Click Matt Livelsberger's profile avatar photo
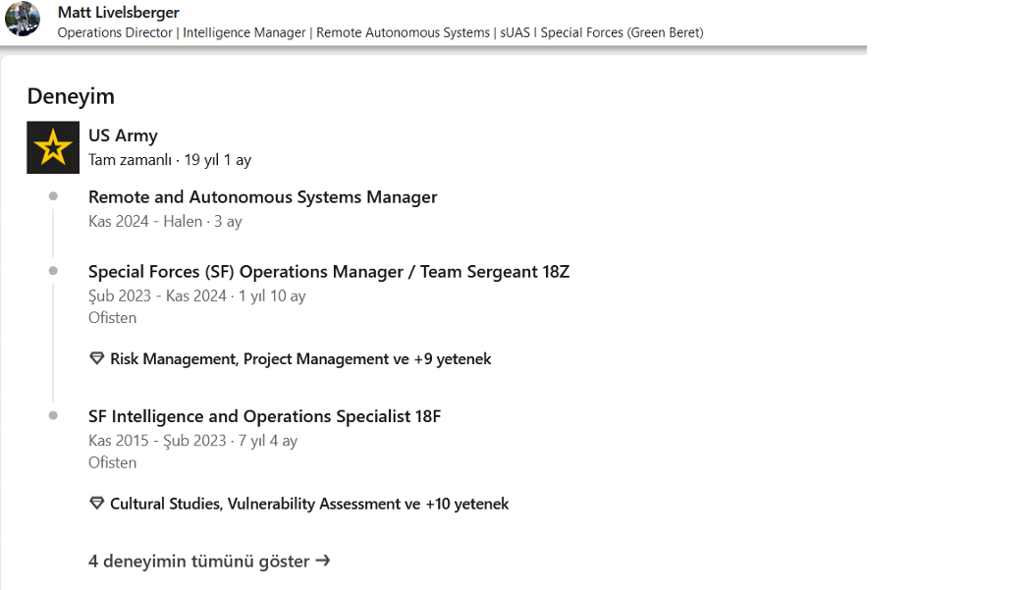 pyautogui.click(x=23, y=18)
